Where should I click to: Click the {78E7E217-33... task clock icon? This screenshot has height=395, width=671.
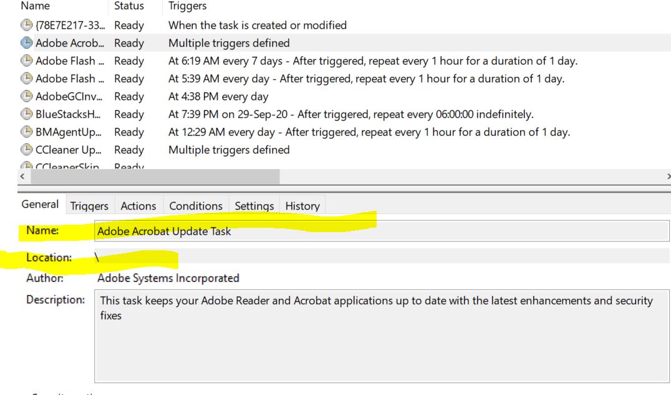click(x=27, y=26)
